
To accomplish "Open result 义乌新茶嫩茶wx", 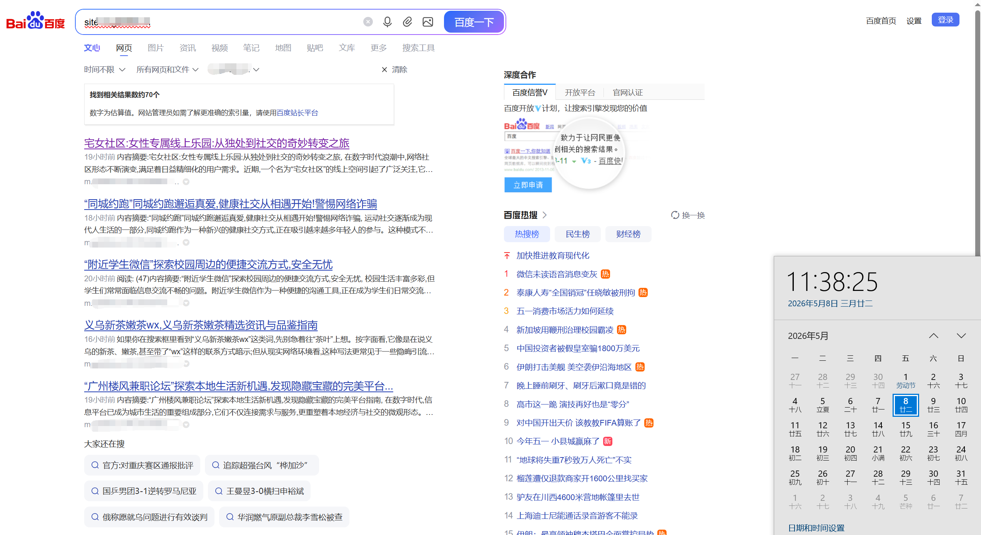I will (201, 325).
